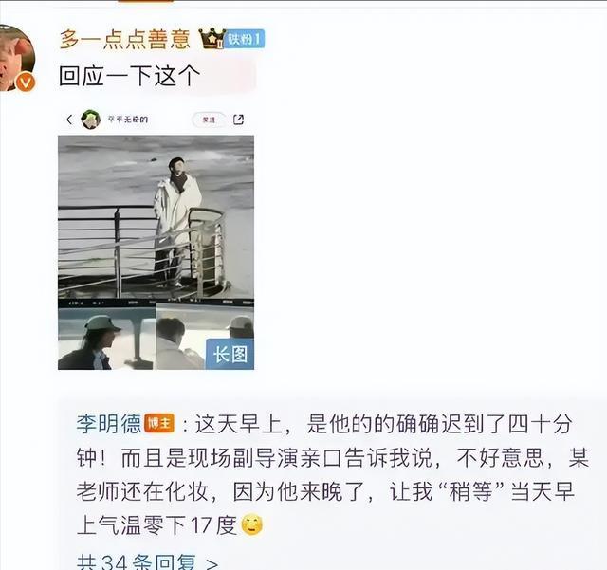The width and height of the screenshot is (607, 570).
Task: Click the orange verified V badge
Action: pyautogui.click(x=26, y=83)
